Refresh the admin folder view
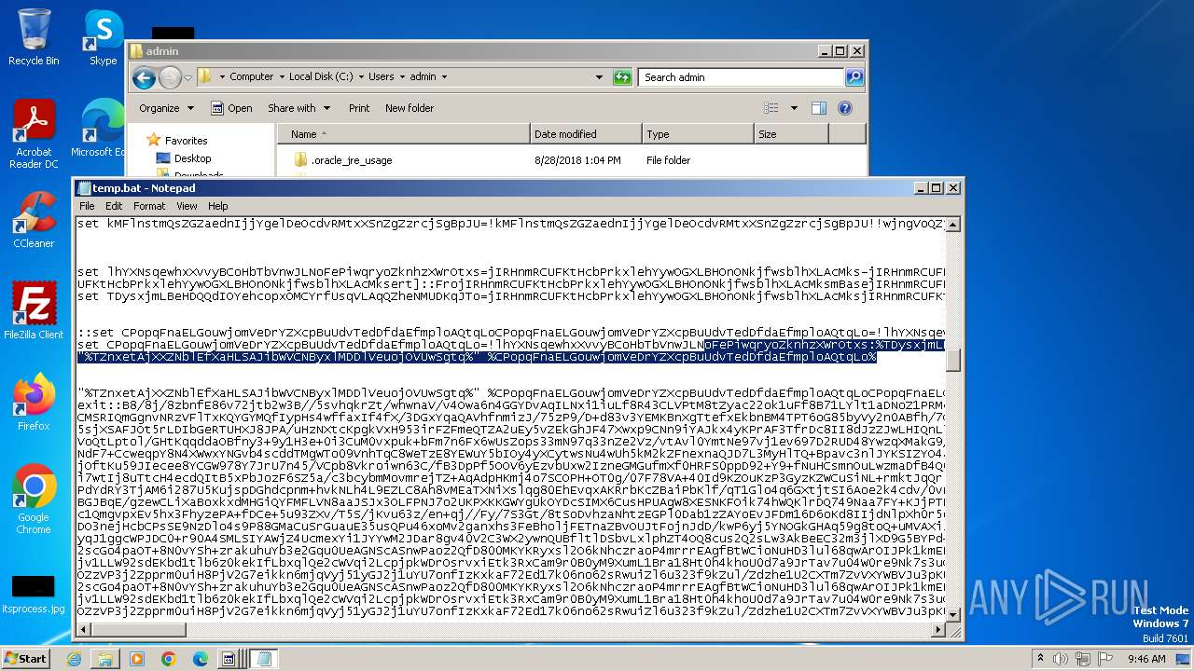 622,77
